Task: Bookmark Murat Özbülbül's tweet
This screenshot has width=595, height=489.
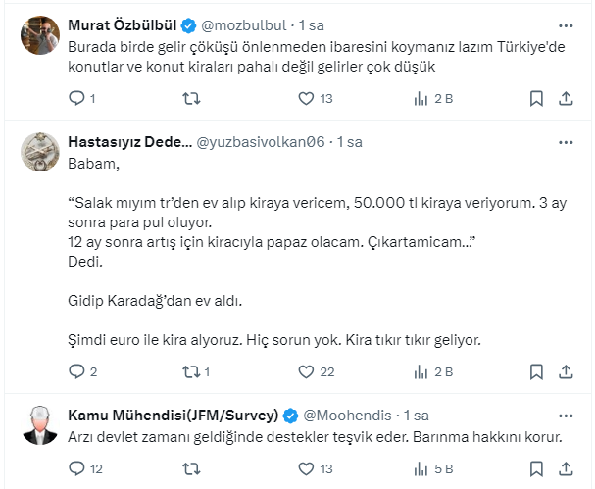Action: click(536, 98)
